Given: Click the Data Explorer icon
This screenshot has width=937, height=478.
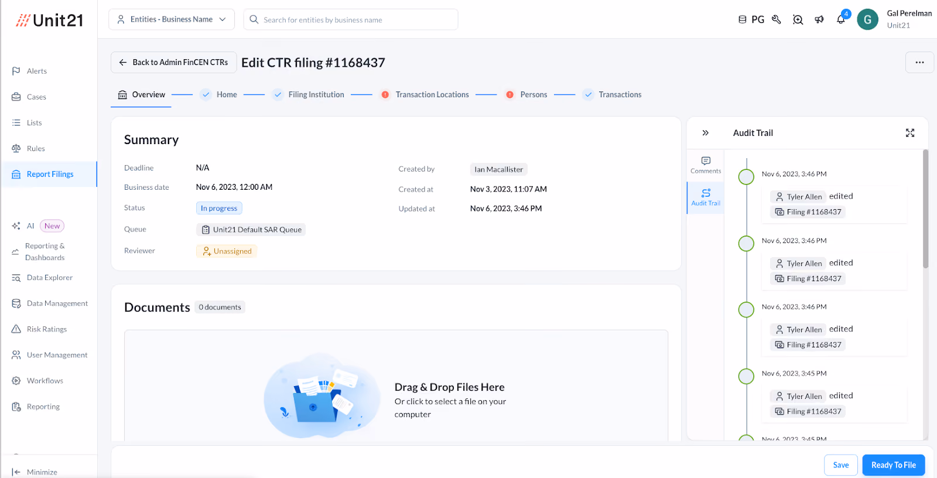Looking at the screenshot, I should [16, 278].
